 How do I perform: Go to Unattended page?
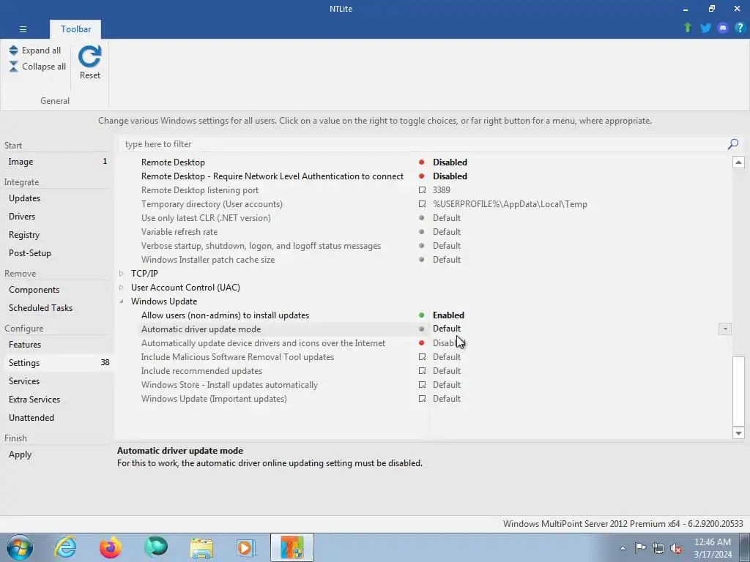57,418
